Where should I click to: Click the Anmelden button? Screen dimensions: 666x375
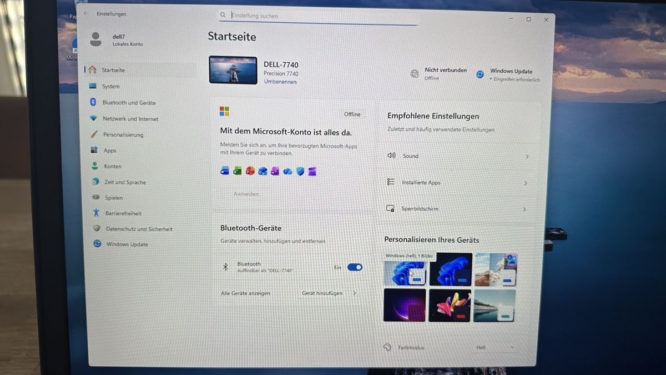pos(246,194)
